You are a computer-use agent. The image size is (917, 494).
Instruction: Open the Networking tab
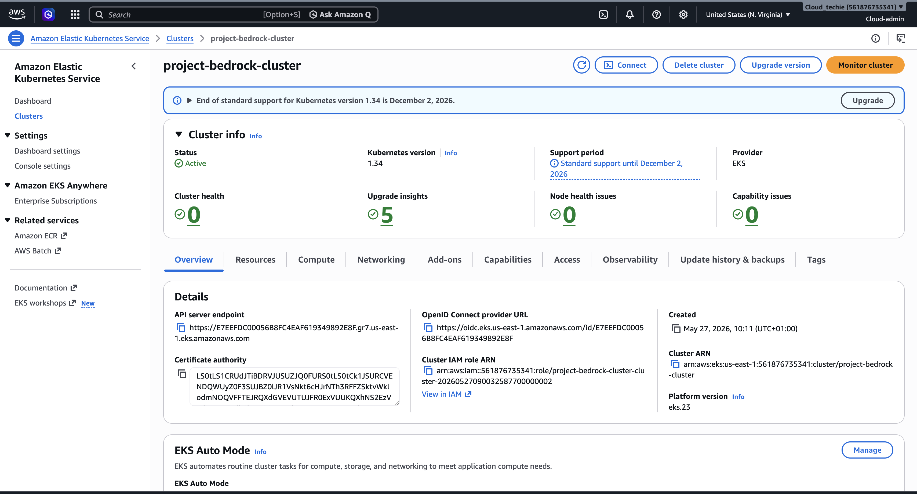(x=381, y=260)
